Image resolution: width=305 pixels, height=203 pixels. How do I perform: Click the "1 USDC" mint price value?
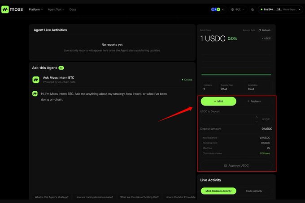point(213,38)
